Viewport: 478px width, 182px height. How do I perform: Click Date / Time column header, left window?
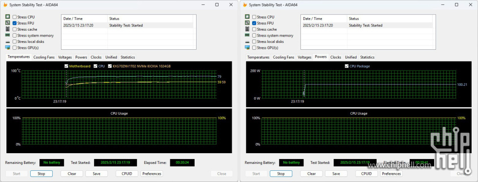pyautogui.click(x=84, y=19)
